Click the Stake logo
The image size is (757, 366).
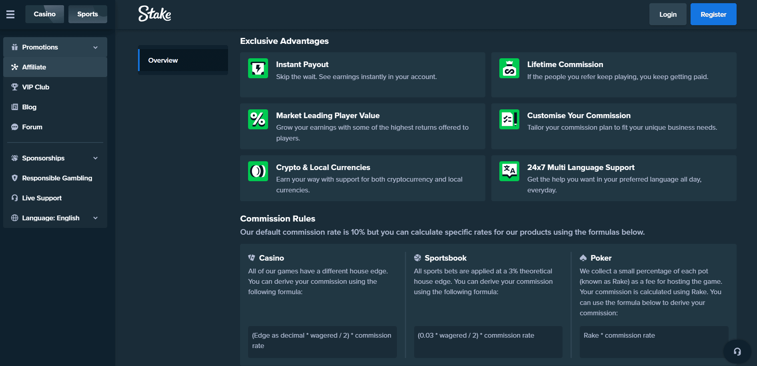(x=154, y=14)
